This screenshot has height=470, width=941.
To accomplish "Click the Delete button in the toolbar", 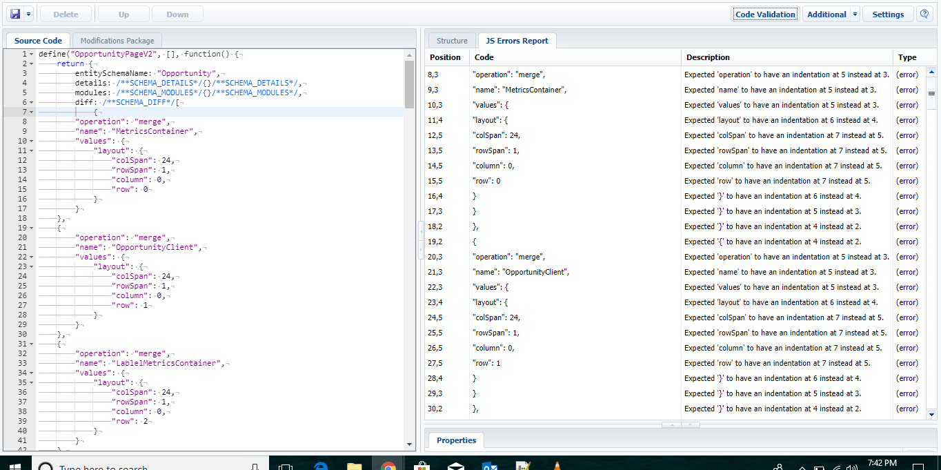I will click(x=66, y=13).
